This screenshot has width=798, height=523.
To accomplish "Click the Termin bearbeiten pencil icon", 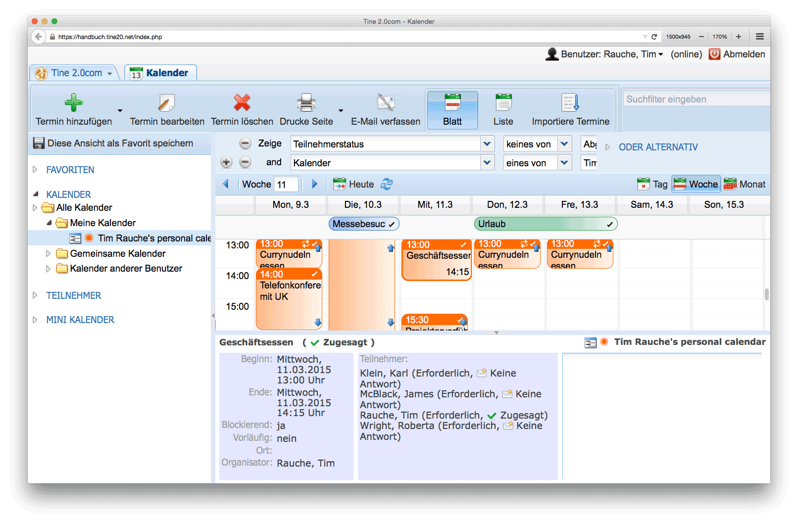I will [x=166, y=102].
